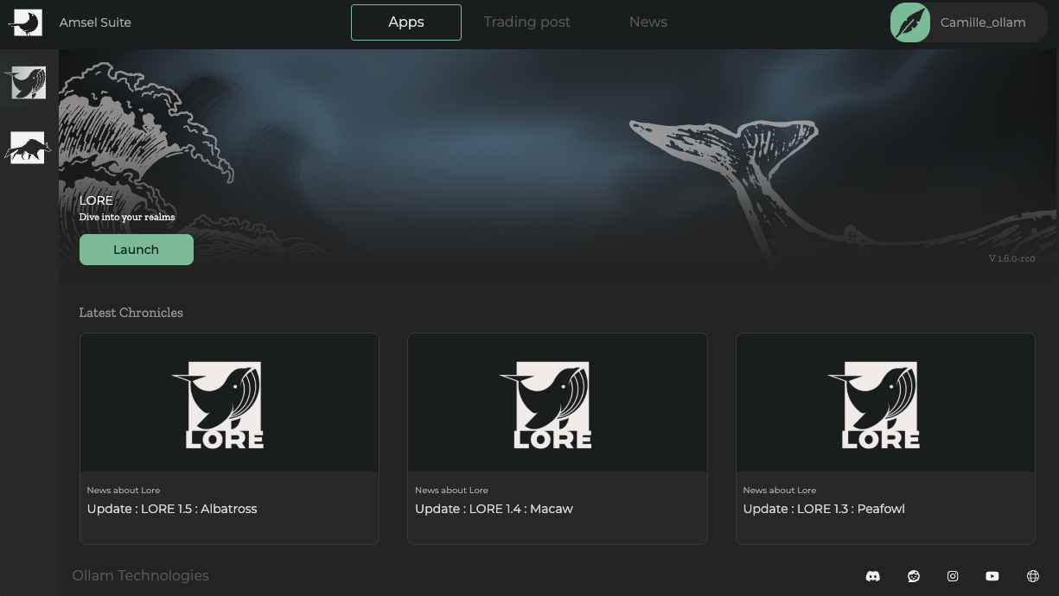Click the Ollam Technologies footer link
The height and width of the screenshot is (596, 1059).
click(140, 576)
